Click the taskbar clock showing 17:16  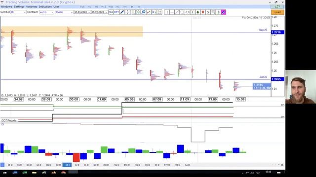(x=268, y=172)
